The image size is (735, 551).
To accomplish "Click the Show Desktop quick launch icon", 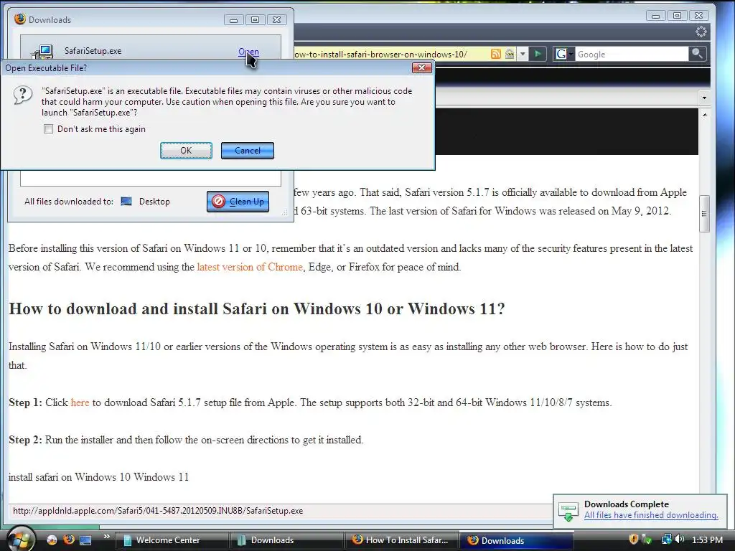I will tap(85, 540).
